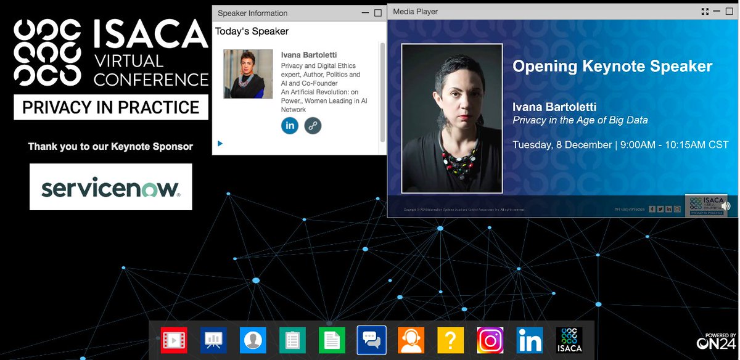Open the speaker bio profile icon
Image resolution: width=740 pixels, height=360 pixels.
click(x=253, y=340)
